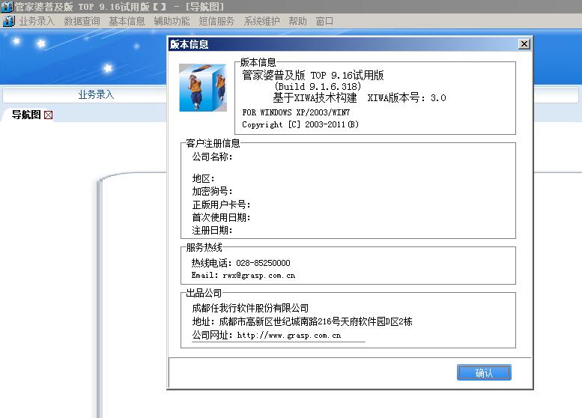Close the 导航图 tab via red X

48,115
